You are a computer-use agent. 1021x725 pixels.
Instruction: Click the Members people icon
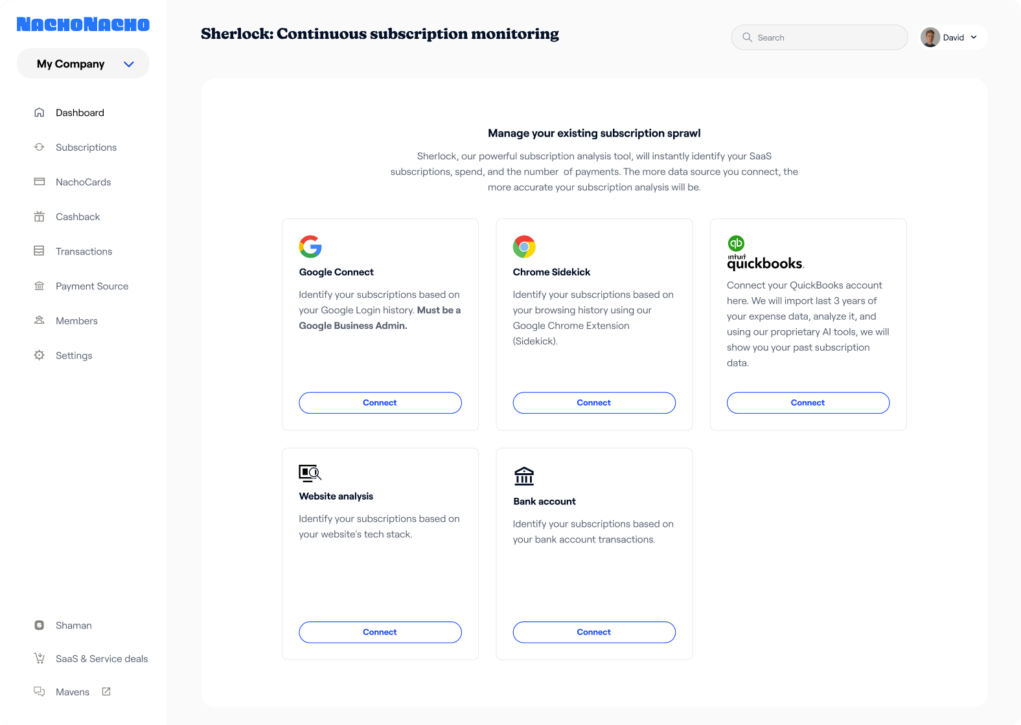[x=40, y=320]
